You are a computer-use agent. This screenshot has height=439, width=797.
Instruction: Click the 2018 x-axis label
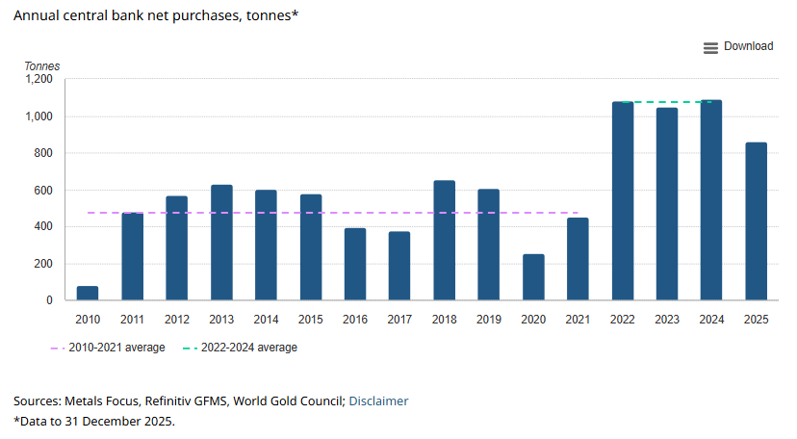445,320
